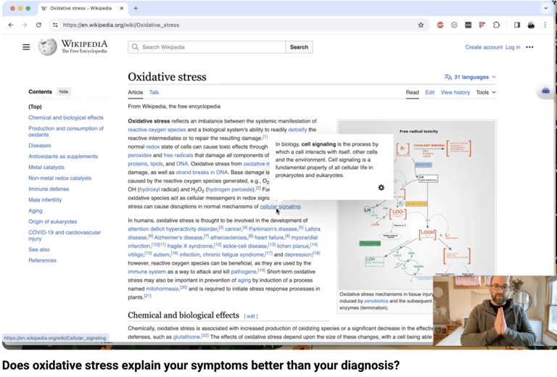Viewport: 557px width, 377px height.
Task: Click the Create account link
Action: click(484, 47)
